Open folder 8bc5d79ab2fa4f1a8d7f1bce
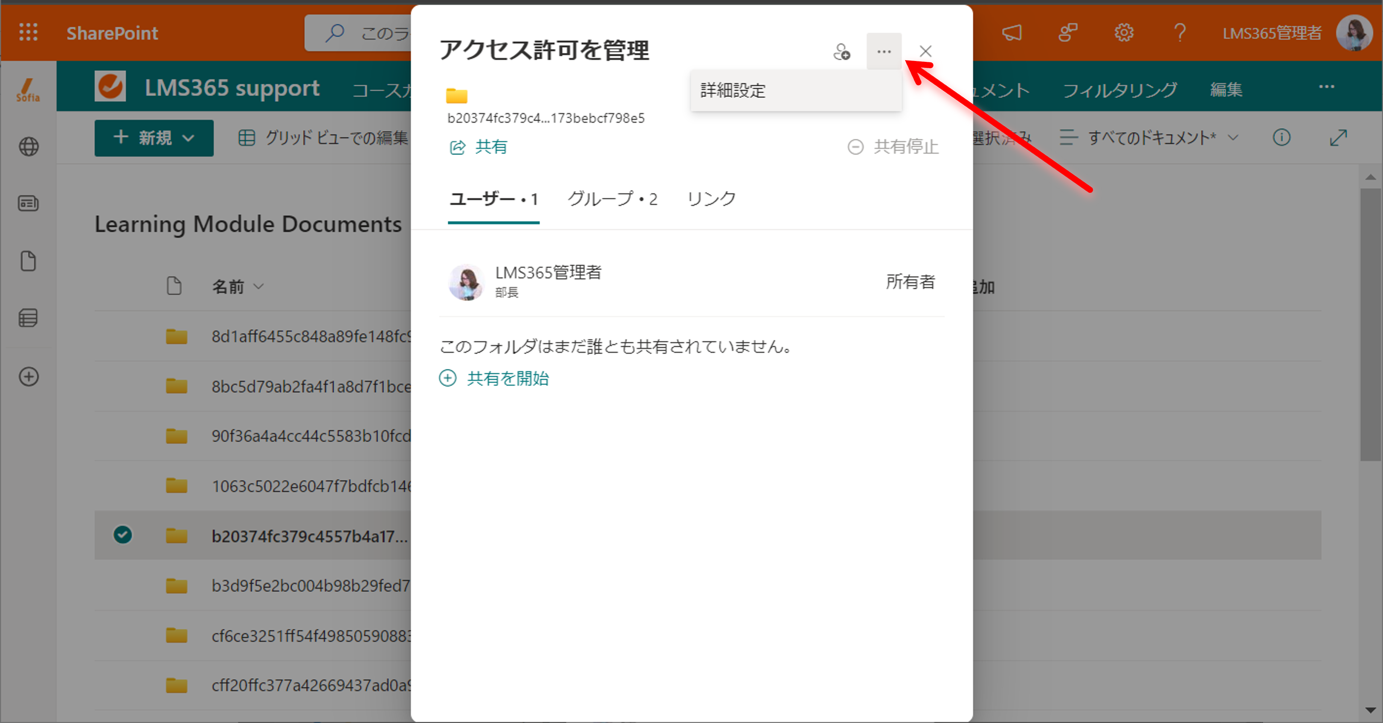This screenshot has height=723, width=1383. pyautogui.click(x=311, y=386)
